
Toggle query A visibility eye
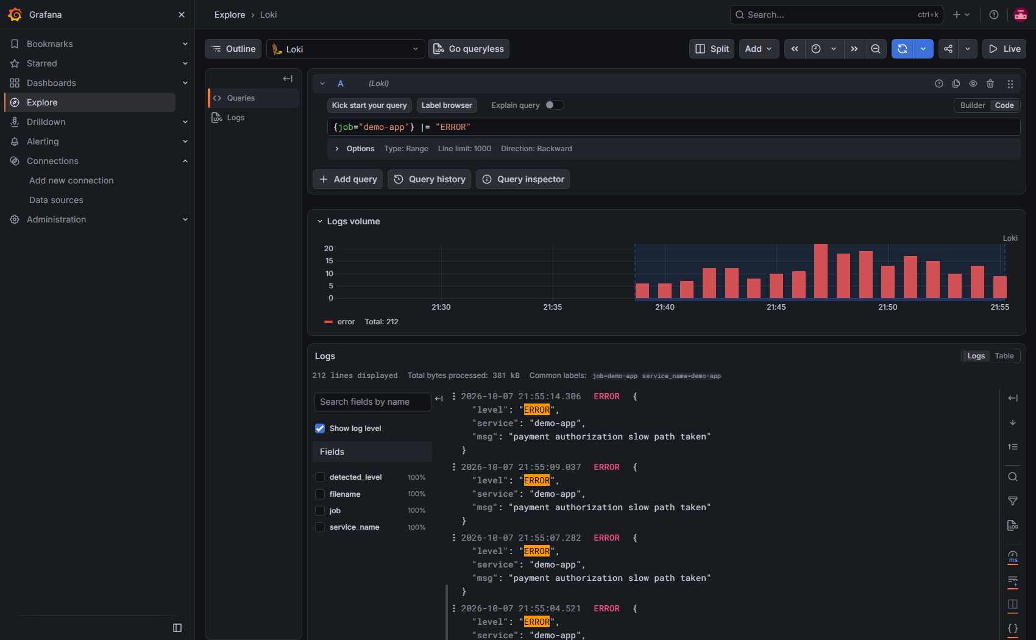[973, 84]
